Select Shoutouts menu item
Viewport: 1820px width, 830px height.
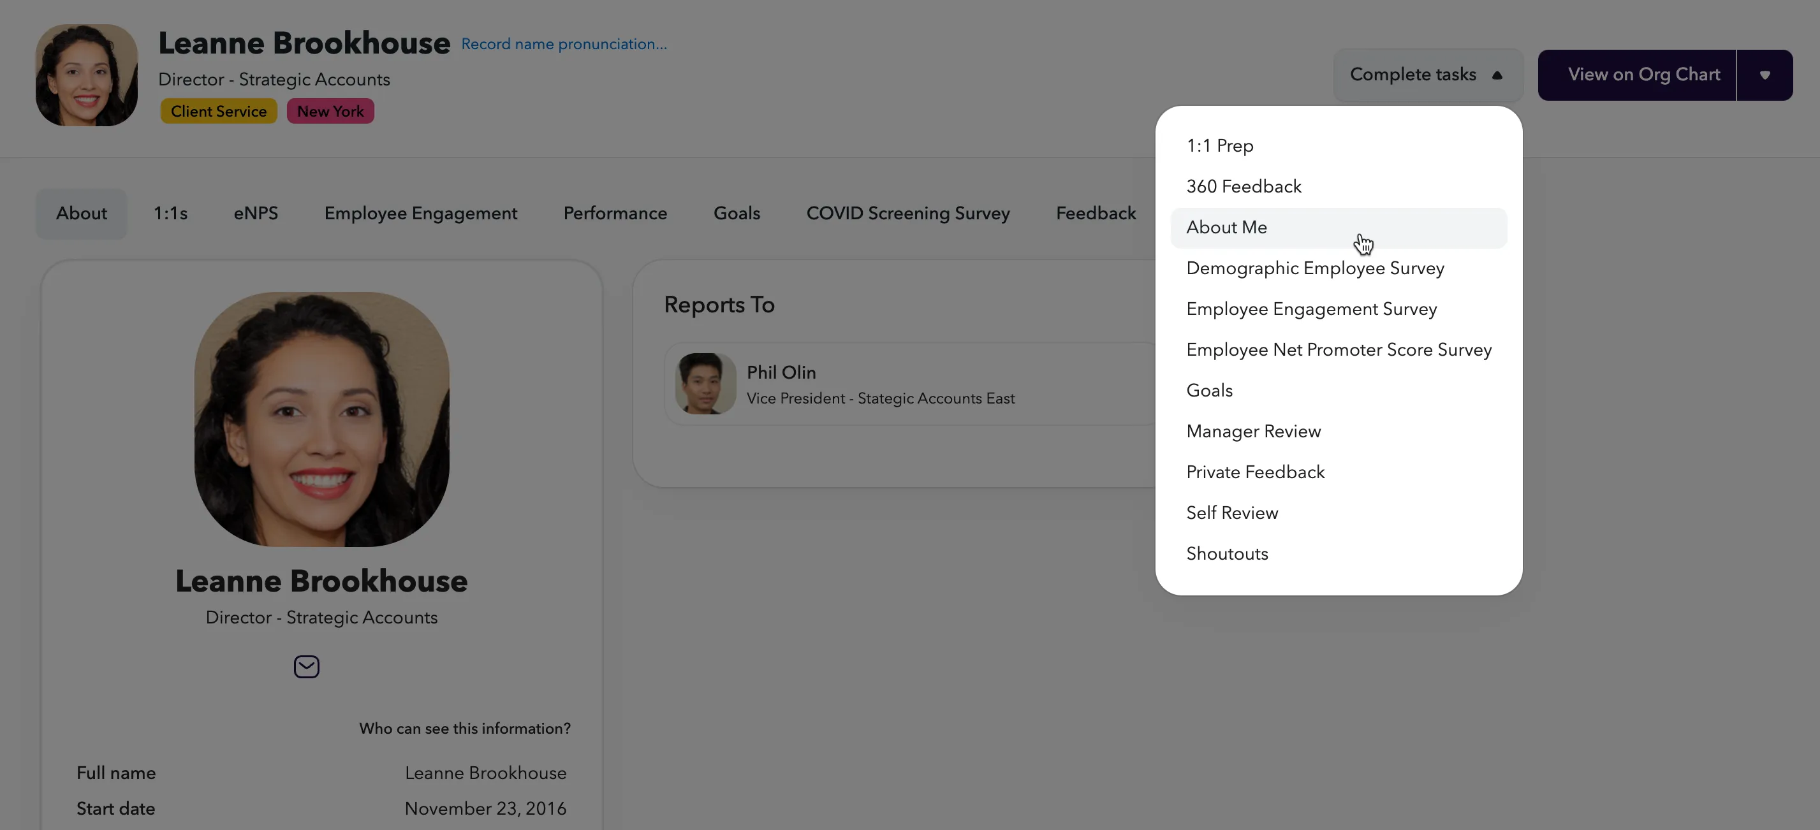pos(1339,554)
